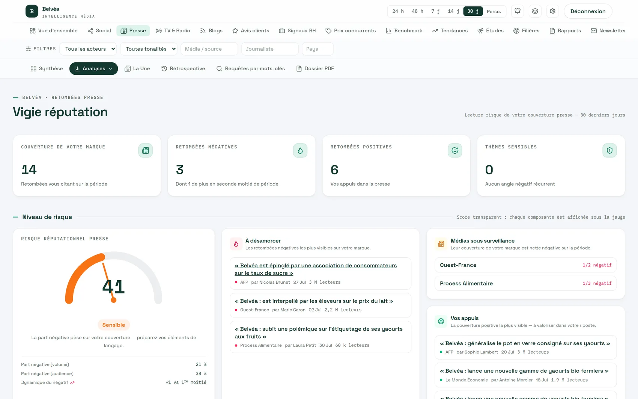
Task: Click the trending-up icon next to Dynamique du négatif
Action: (72, 382)
